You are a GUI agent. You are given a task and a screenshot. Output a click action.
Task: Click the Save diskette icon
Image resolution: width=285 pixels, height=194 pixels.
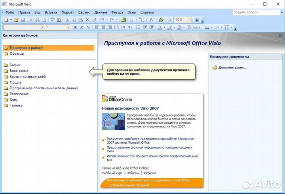(23, 20)
